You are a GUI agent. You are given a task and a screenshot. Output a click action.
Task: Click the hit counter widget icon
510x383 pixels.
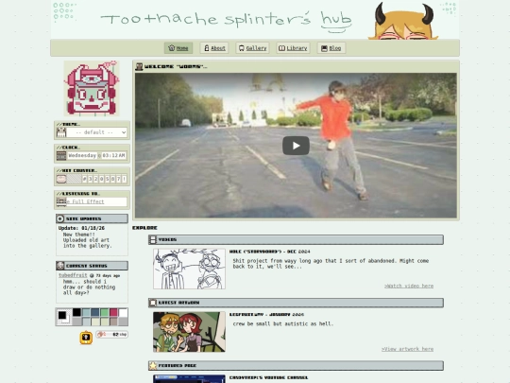coord(61,179)
